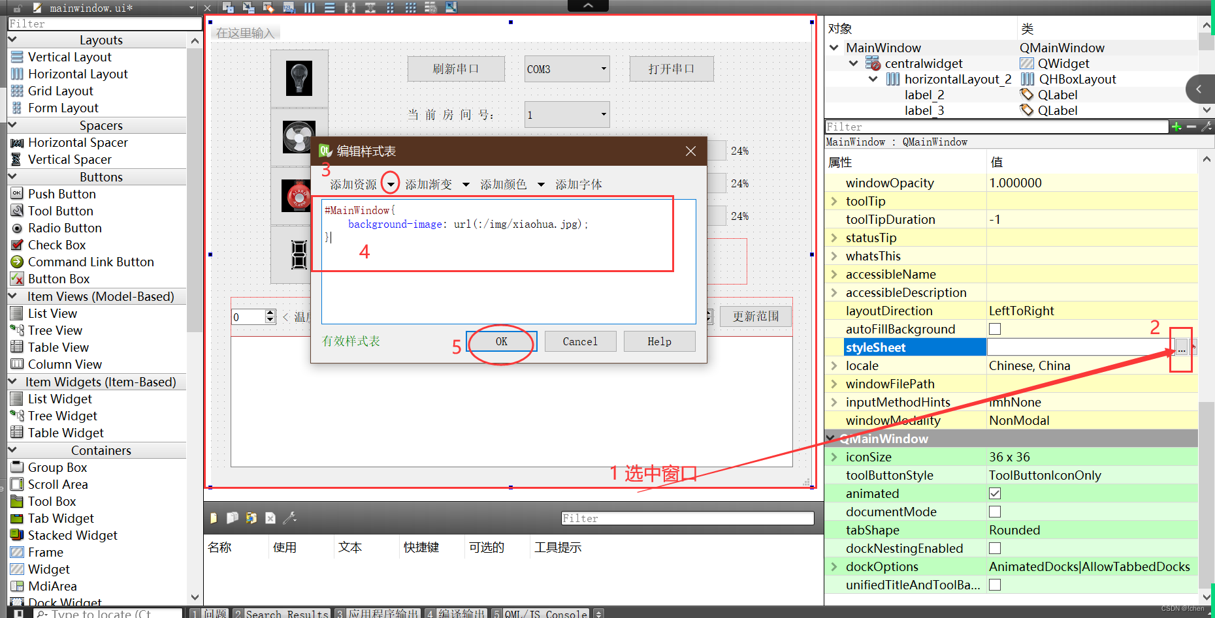Apply vertical splitter layout from toolbar
This screenshot has width=1215, height=618.
[x=370, y=7]
